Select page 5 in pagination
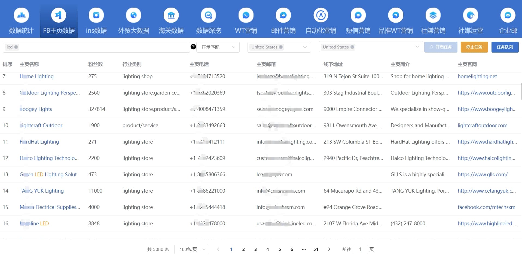This screenshot has height=255, width=522. (x=280, y=249)
